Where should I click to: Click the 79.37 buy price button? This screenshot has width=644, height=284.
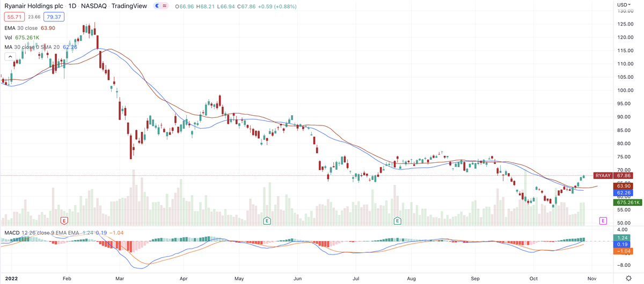(53, 17)
